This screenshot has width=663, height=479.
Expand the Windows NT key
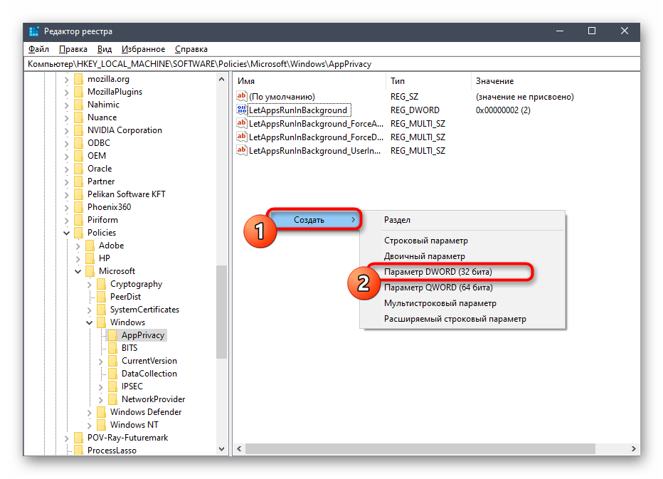pyautogui.click(x=89, y=425)
